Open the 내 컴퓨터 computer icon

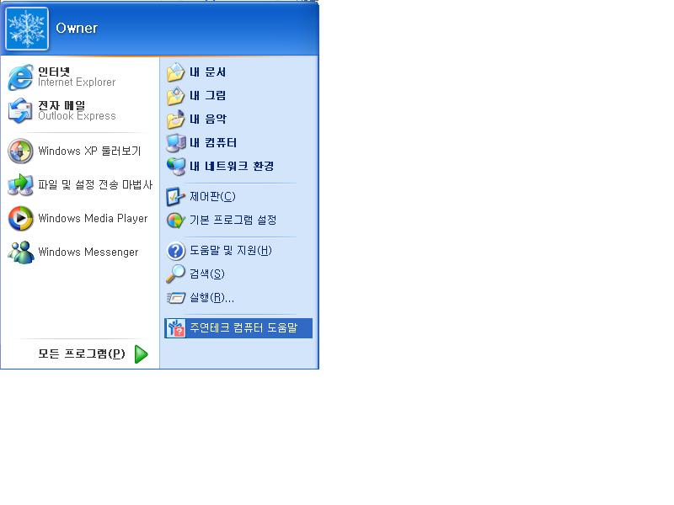click(176, 143)
